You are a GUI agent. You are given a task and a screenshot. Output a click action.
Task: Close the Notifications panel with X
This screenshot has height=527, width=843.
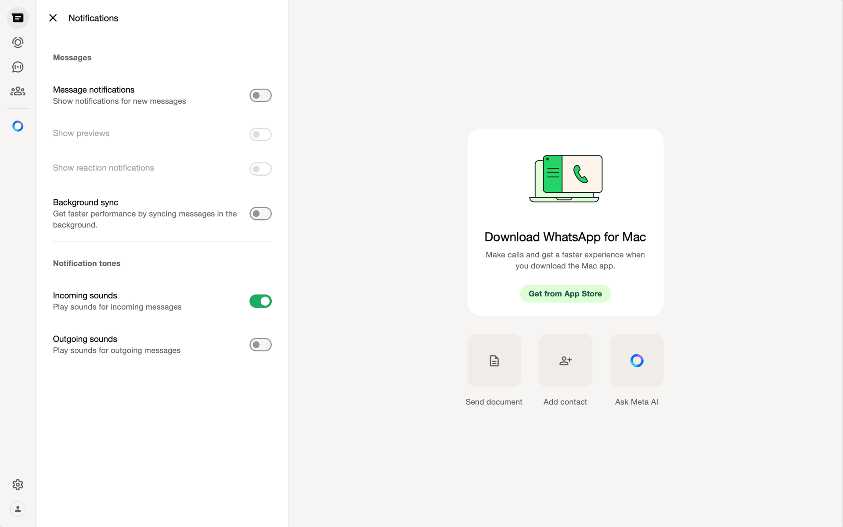click(53, 18)
